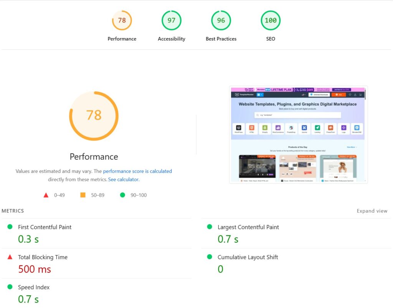
Task: Click the orange square 50–89 legend icon
Action: point(83,195)
